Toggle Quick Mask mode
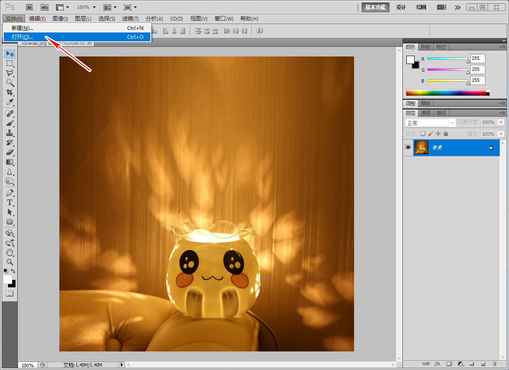509x370 pixels. [x=9, y=293]
